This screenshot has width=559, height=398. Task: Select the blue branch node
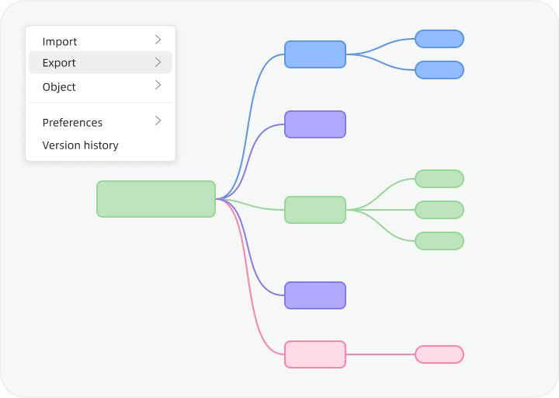pyautogui.click(x=314, y=54)
